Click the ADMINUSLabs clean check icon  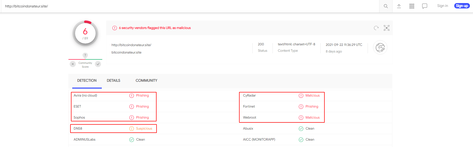[x=132, y=140]
